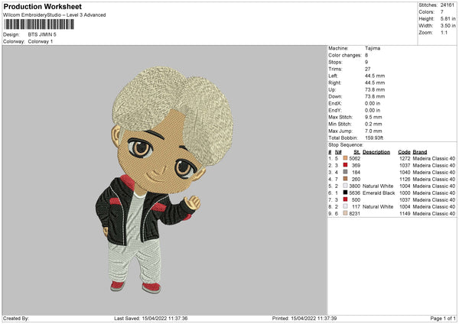Click 'Natural White' description in row 5
Image resolution: width=459 pixels, height=324 pixels.
(x=378, y=186)
